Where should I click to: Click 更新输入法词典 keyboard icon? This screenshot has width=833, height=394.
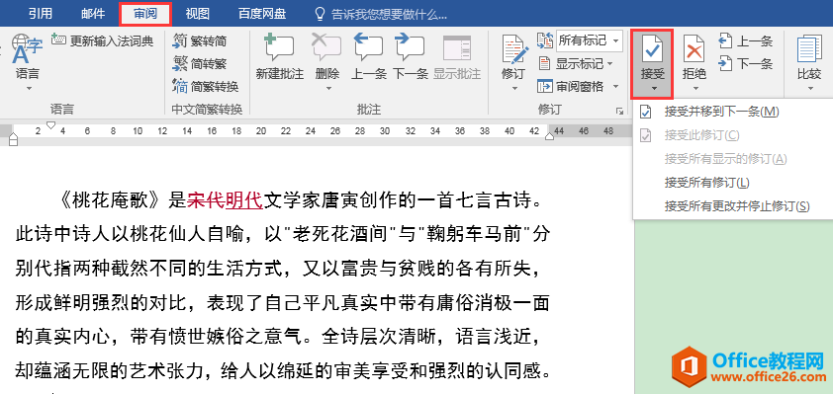coord(59,40)
